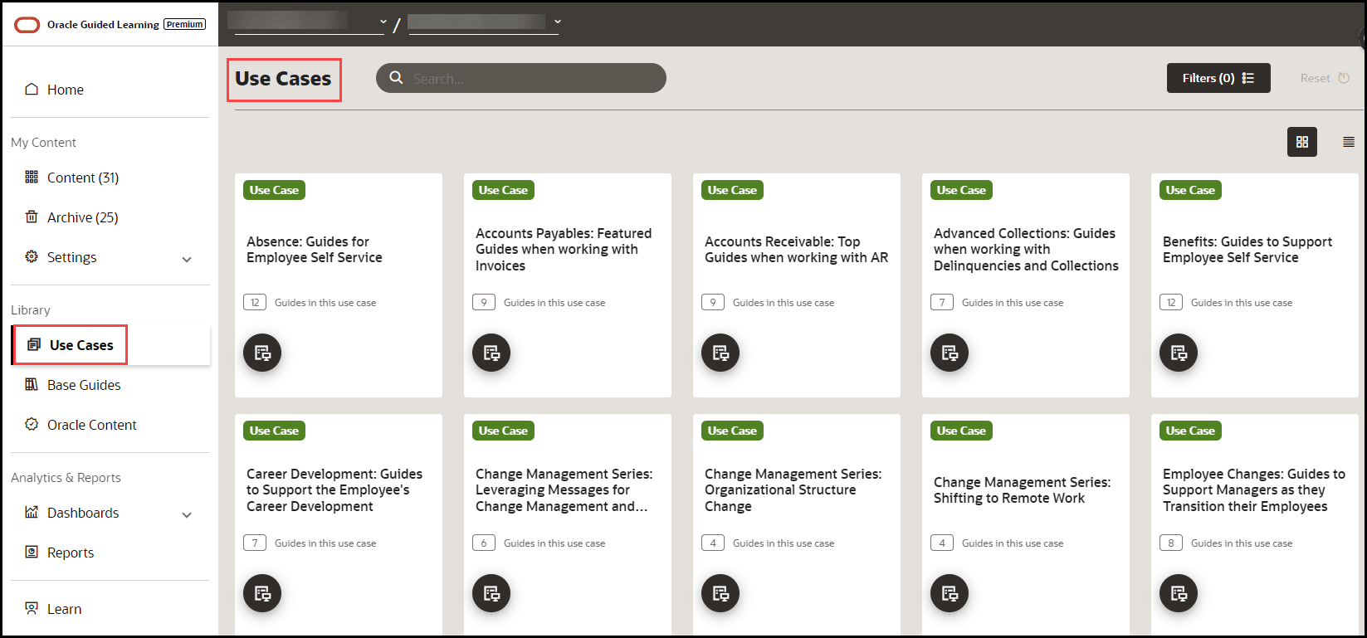Click the Content grid icon
The width and height of the screenshot is (1367, 638).
[32, 177]
